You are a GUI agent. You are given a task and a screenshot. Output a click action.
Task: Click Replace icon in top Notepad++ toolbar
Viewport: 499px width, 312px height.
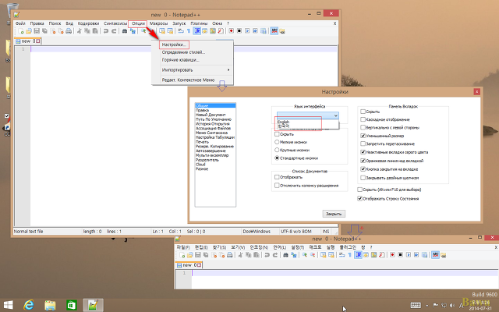133,31
